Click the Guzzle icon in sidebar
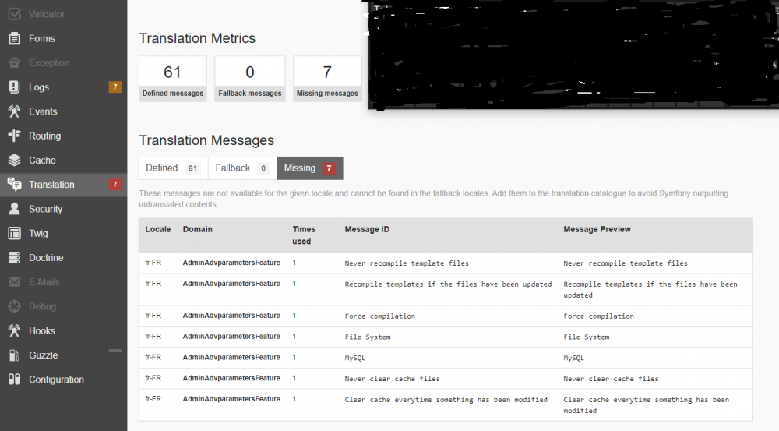This screenshot has height=431, width=779. pyautogui.click(x=14, y=355)
